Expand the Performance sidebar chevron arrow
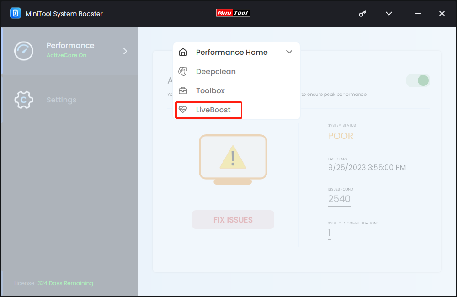Screen dimensions: 457x297 (x=125, y=51)
